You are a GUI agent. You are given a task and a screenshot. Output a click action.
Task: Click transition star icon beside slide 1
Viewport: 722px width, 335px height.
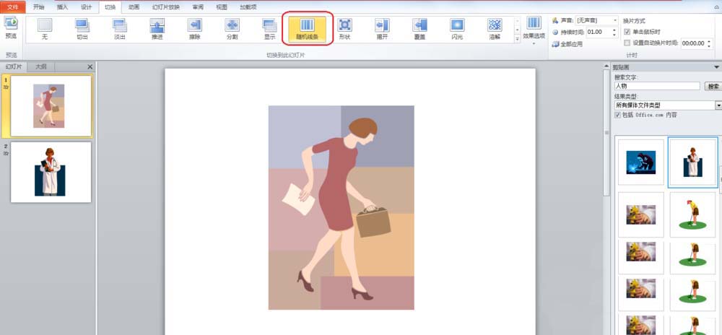pos(6,87)
